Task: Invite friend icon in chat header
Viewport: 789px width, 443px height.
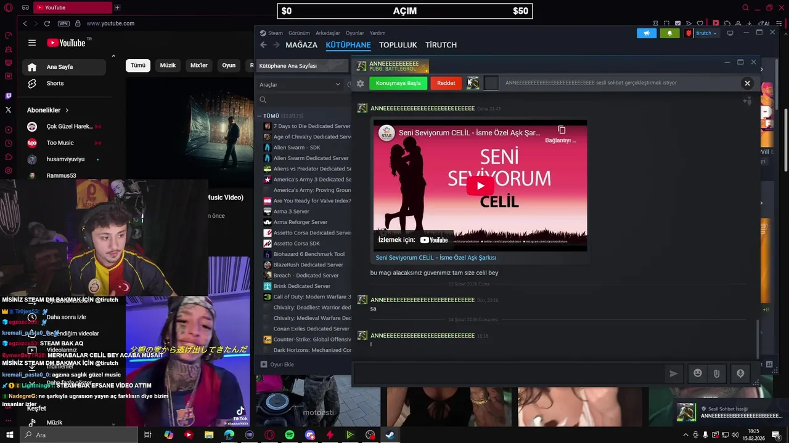Action: (747, 101)
